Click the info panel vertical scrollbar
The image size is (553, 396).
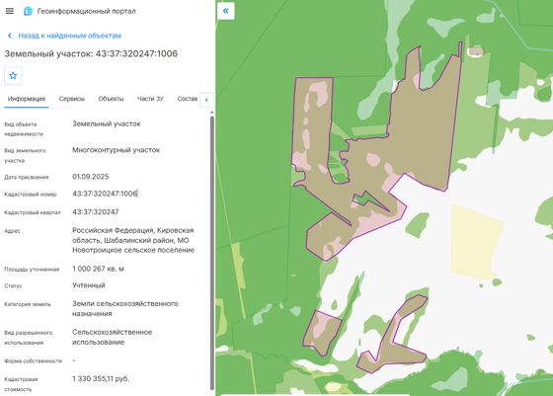point(212,252)
